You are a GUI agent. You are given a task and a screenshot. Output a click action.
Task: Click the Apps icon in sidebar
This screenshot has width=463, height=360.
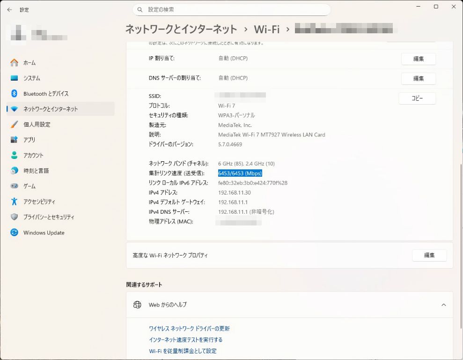[x=14, y=140]
